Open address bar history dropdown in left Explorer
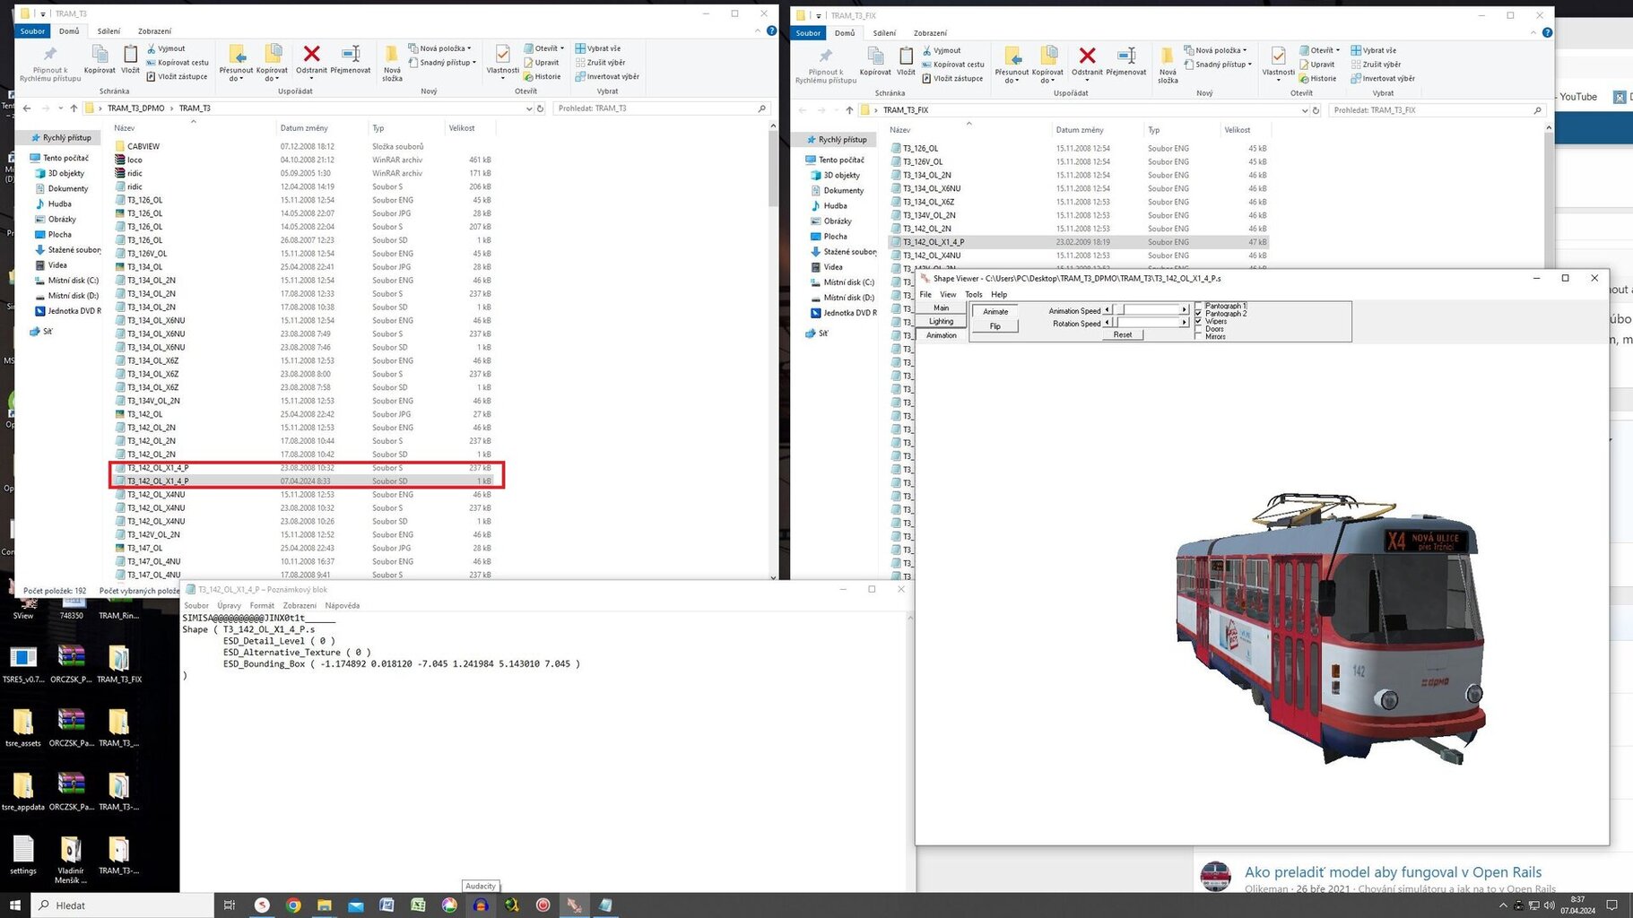The width and height of the screenshot is (1633, 918). (x=528, y=108)
